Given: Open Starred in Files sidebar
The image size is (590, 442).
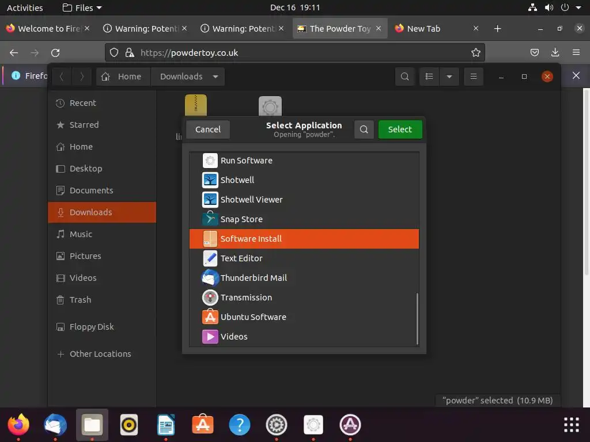Looking at the screenshot, I should 102,125.
